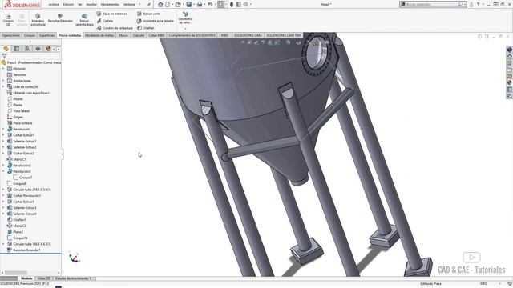Open the Appearances icon in right task pane

(x=509, y=83)
